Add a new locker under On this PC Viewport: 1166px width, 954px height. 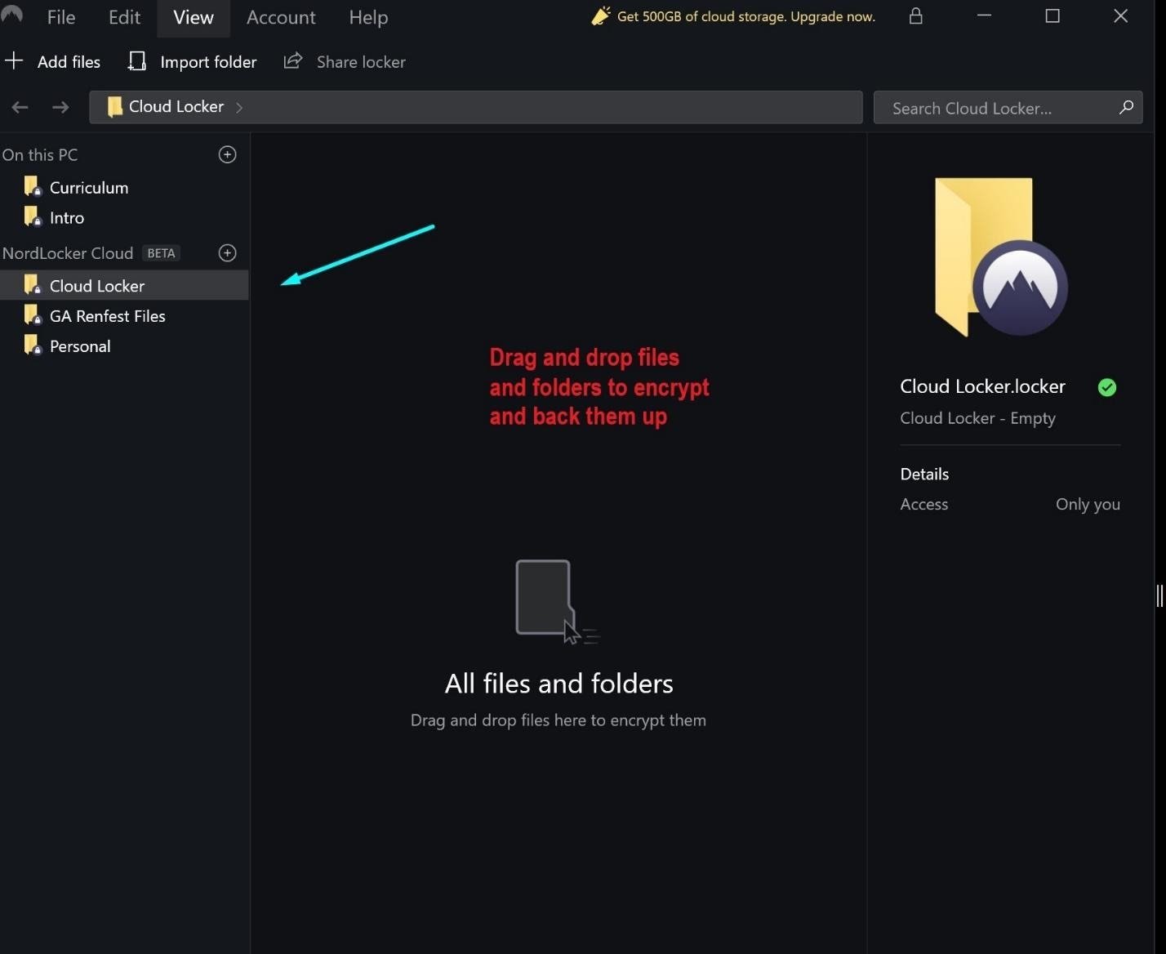pos(228,154)
